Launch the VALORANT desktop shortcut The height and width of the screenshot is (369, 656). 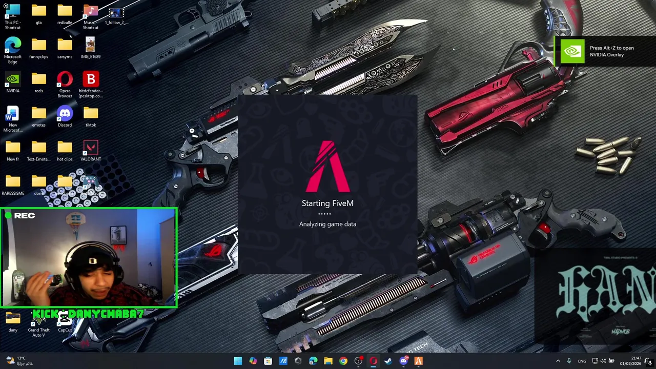(91, 151)
